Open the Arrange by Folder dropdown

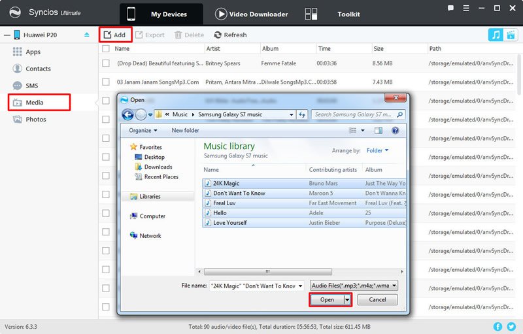tap(377, 151)
